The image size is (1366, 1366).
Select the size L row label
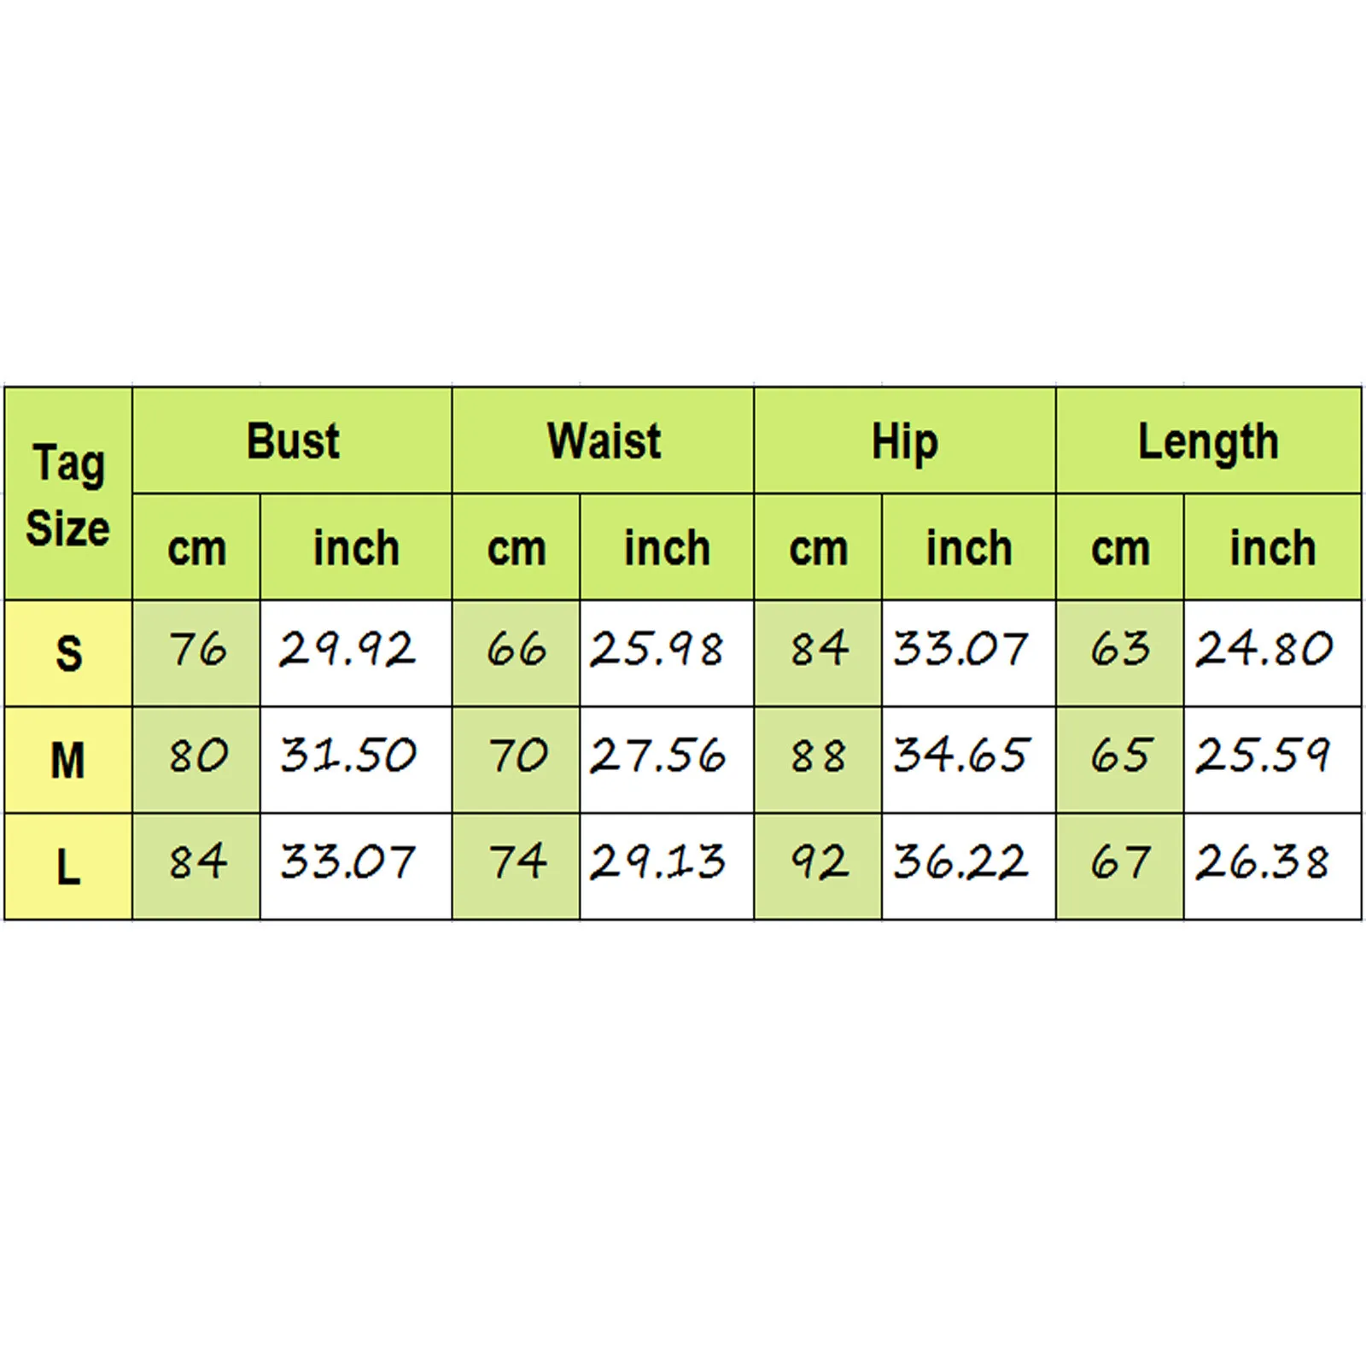tap(68, 867)
